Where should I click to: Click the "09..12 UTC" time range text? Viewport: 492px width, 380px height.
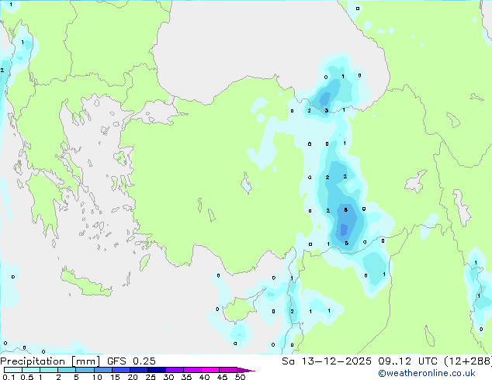[408, 361]
